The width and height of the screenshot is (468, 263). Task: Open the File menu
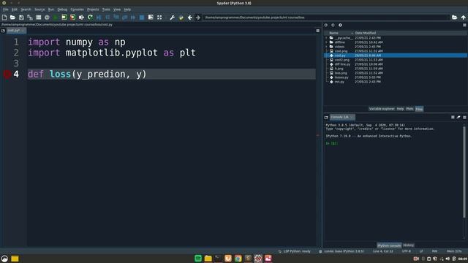(6, 9)
